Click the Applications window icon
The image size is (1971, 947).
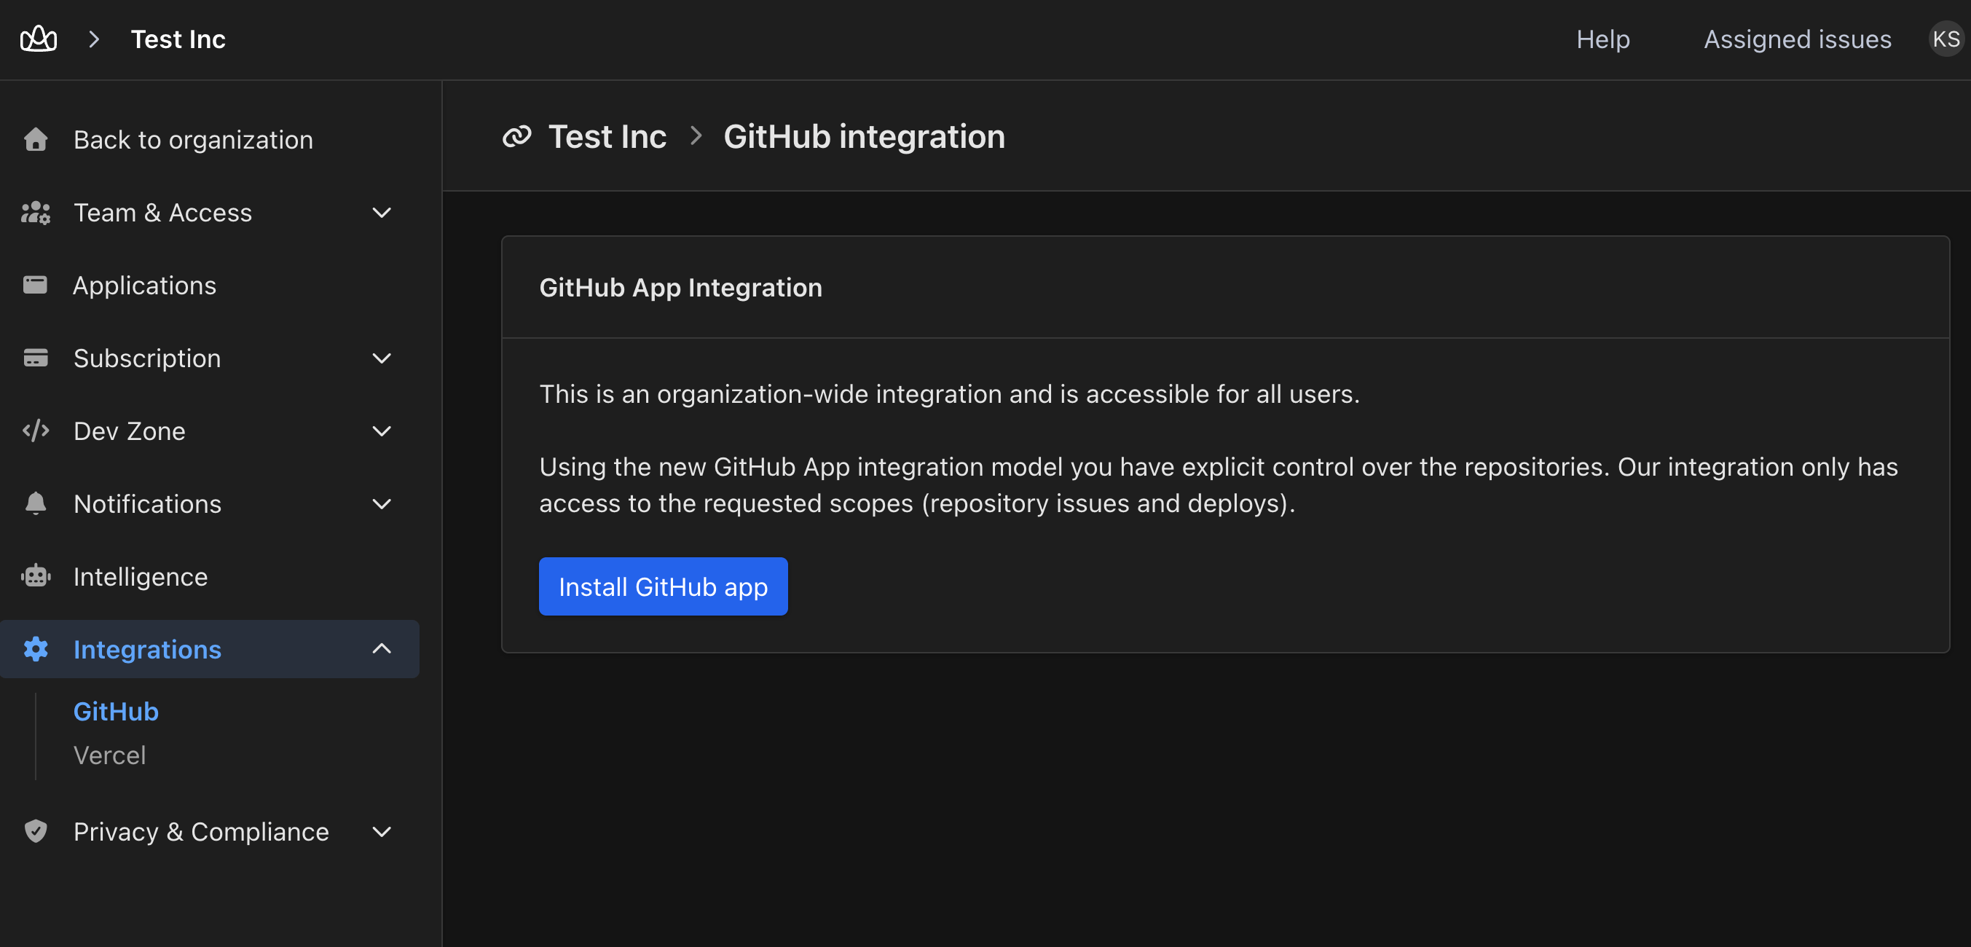coord(35,285)
